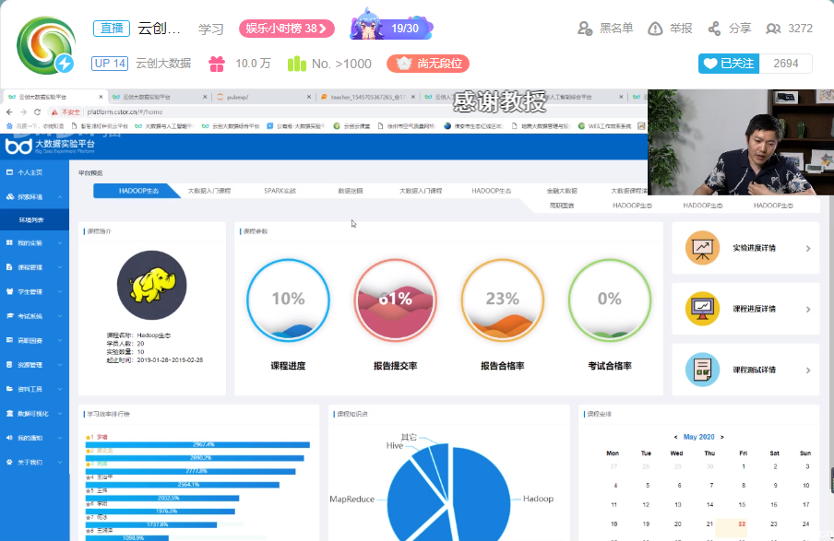The image size is (834, 541).
Task: Click the bd 大数据实验平台 logo
Action: pos(50,147)
